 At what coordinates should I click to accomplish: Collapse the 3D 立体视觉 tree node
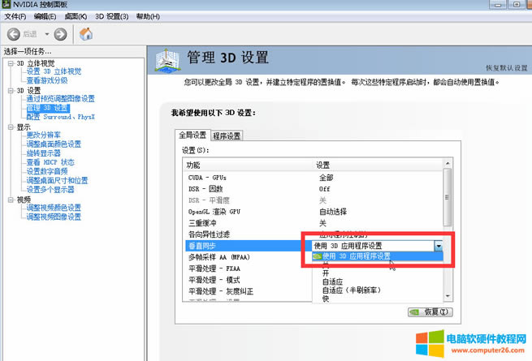pos(11,63)
